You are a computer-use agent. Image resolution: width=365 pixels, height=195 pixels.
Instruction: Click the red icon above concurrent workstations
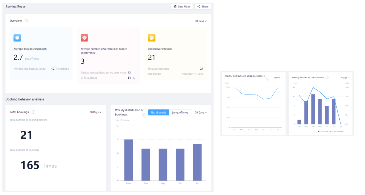pyautogui.click(x=84, y=38)
